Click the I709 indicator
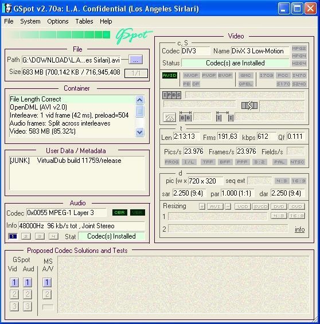Screen dimensions: 320x324 click(266, 76)
